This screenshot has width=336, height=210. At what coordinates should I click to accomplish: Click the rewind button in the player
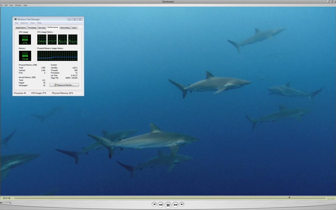tap(161, 205)
